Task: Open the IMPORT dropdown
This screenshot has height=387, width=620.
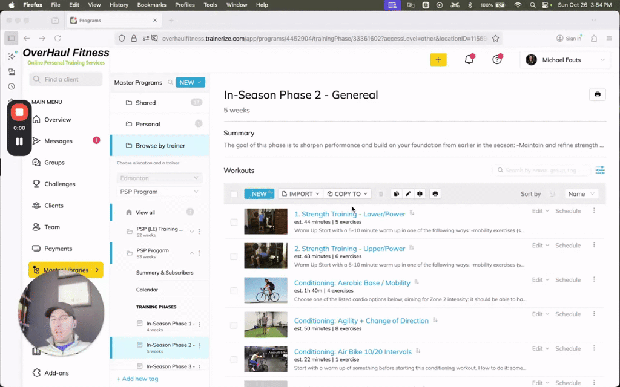Action: coord(300,194)
